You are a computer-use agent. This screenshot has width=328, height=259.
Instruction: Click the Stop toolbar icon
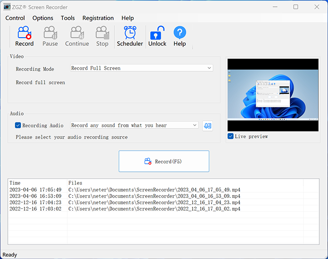pos(102,36)
